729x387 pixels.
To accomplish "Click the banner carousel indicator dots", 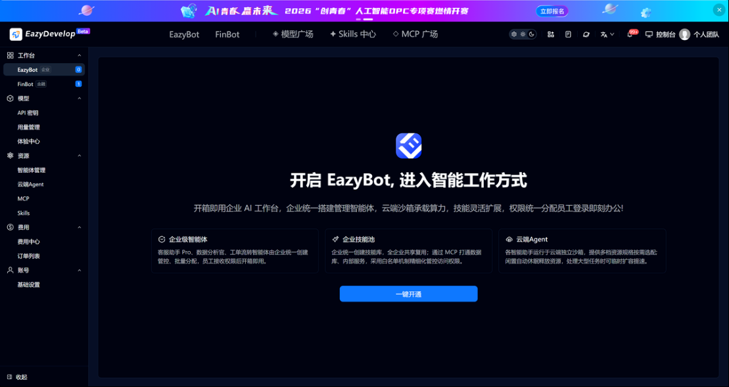I will [x=364, y=20].
